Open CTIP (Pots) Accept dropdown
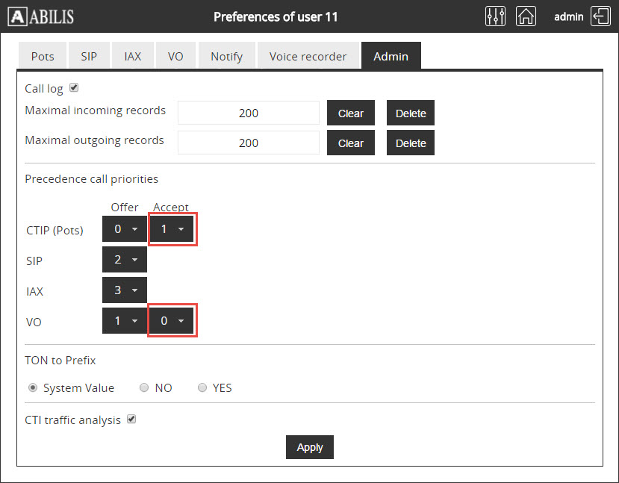The width and height of the screenshot is (619, 483). coord(172,230)
